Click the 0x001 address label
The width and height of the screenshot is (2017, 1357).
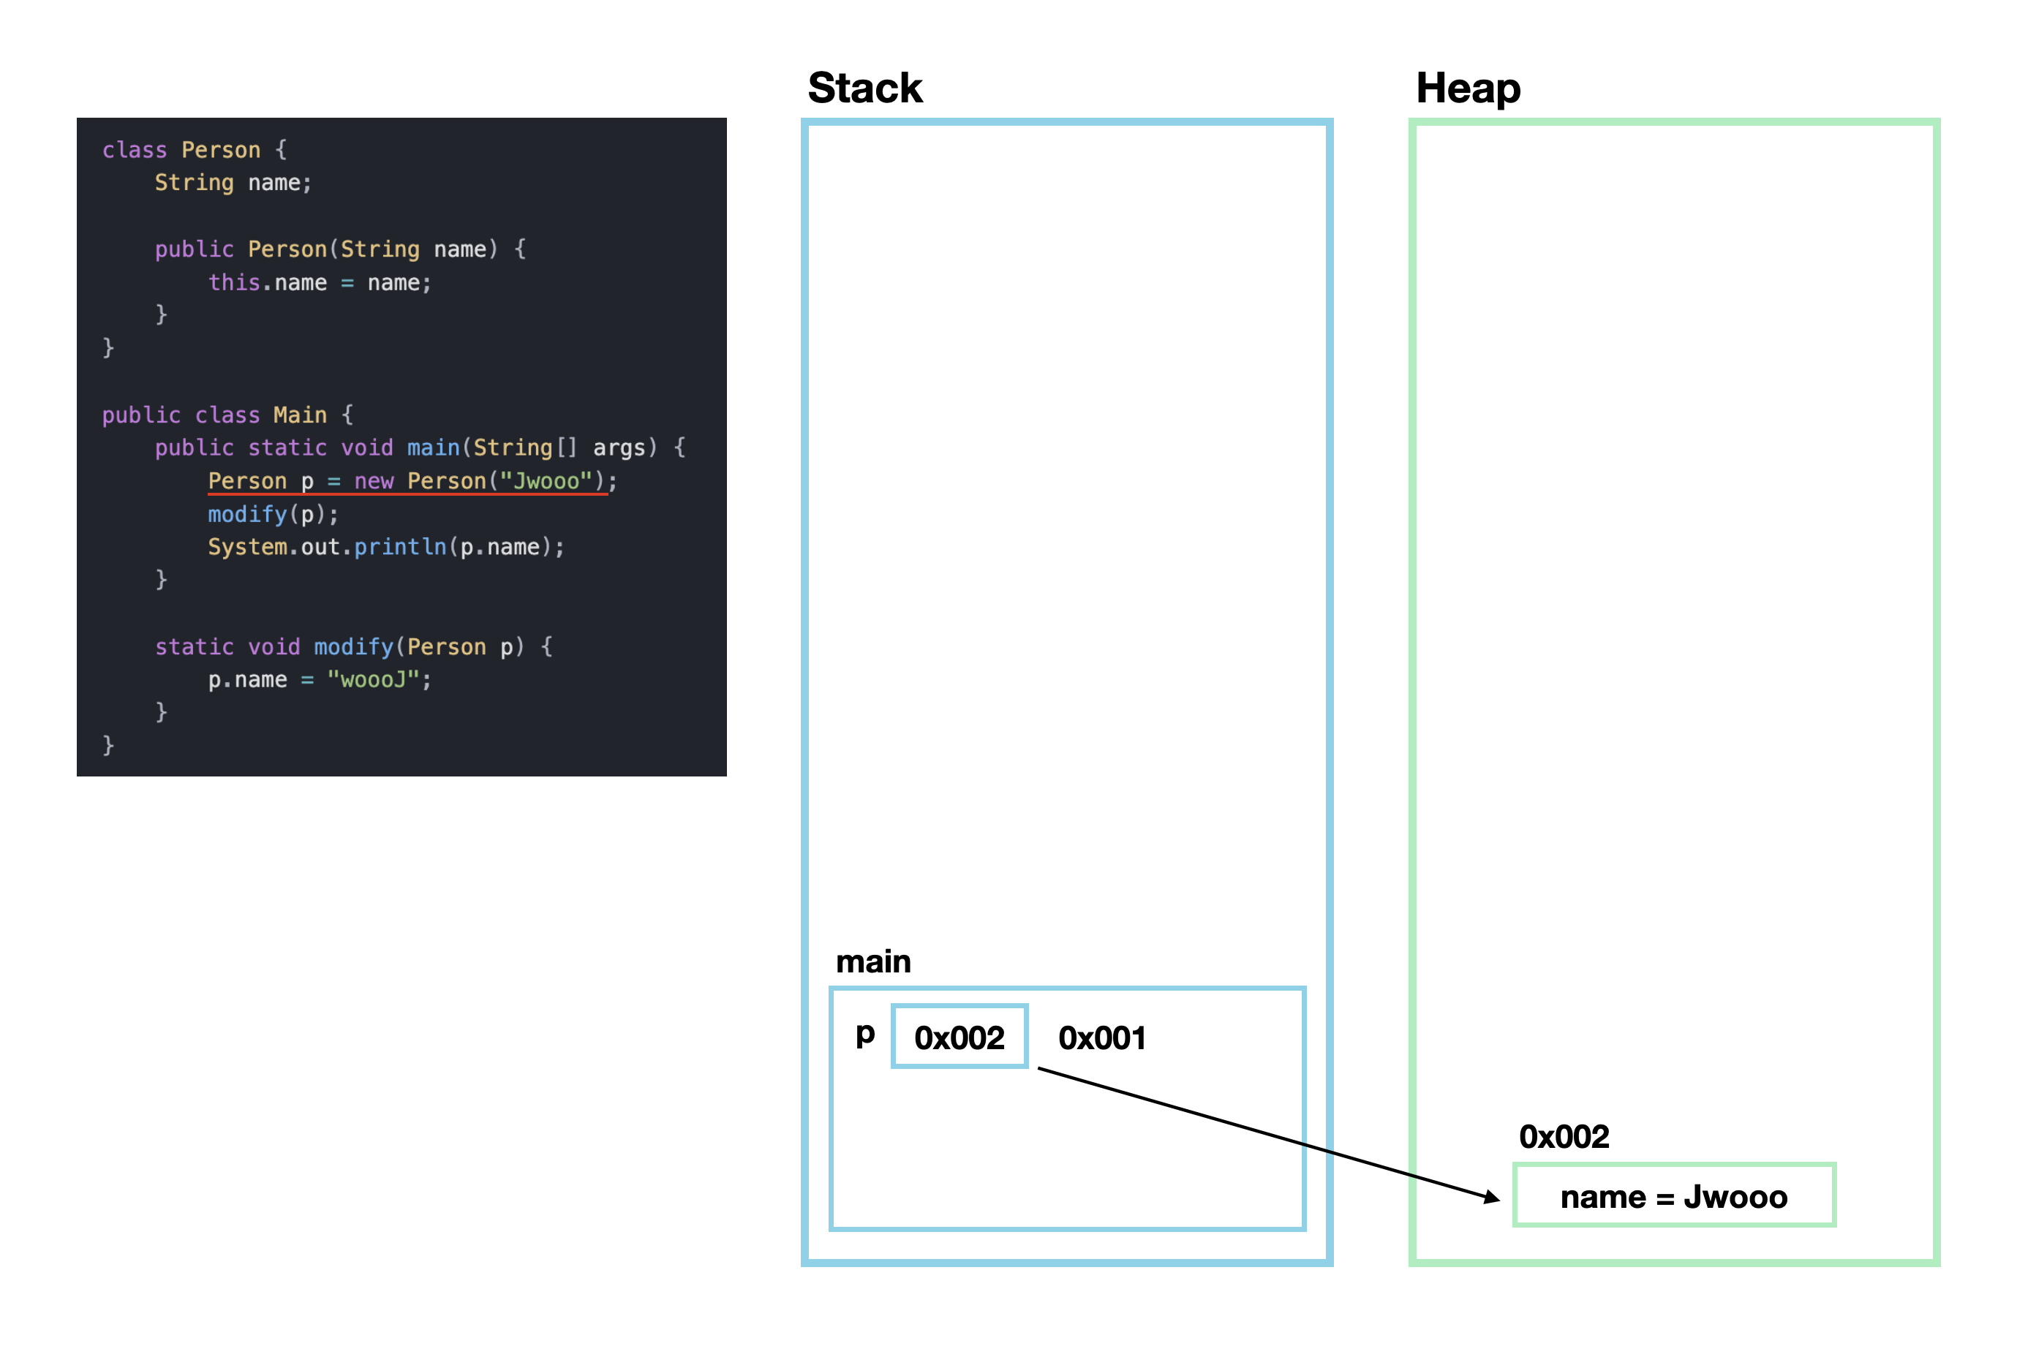1101,1037
